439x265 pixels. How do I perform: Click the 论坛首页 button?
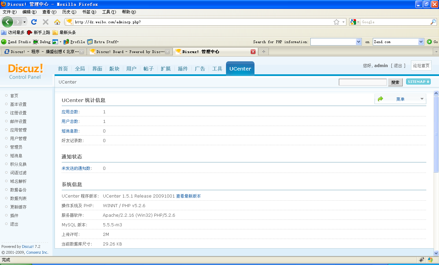pos(421,65)
